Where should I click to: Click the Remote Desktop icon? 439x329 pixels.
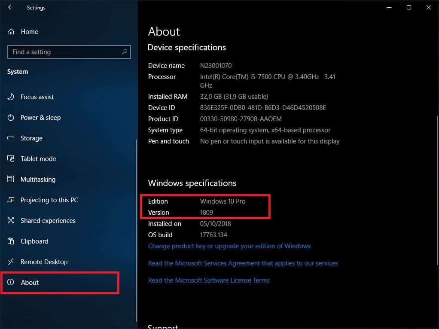11,262
